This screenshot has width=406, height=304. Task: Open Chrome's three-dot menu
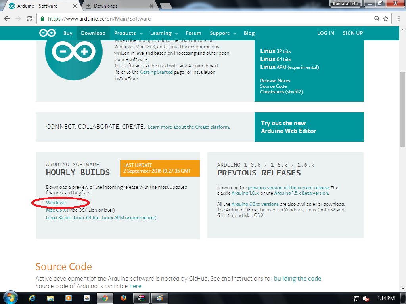399,19
